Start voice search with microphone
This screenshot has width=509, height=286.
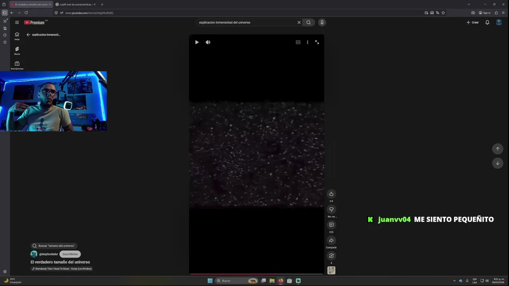tap(322, 23)
